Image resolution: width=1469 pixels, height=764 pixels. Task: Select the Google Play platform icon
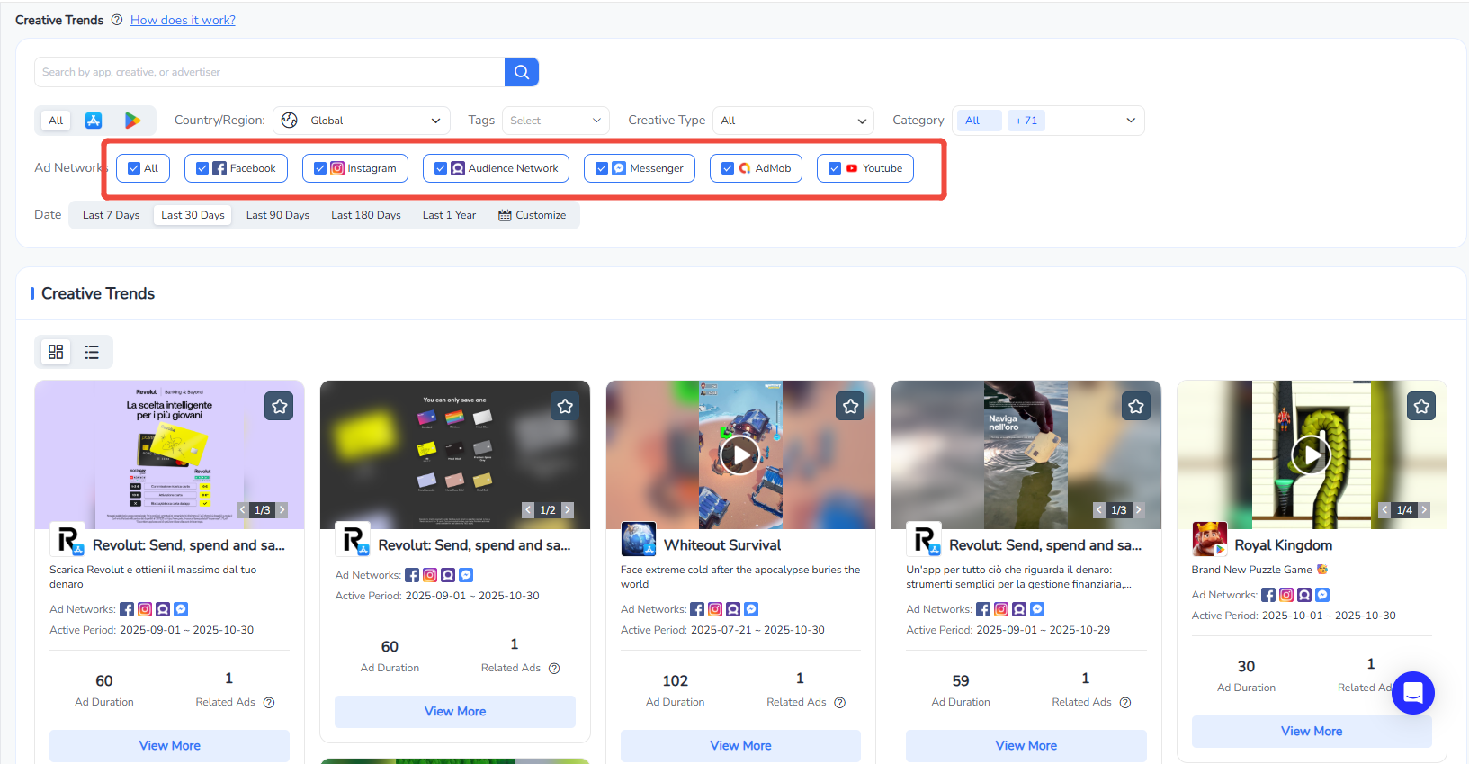(x=132, y=121)
